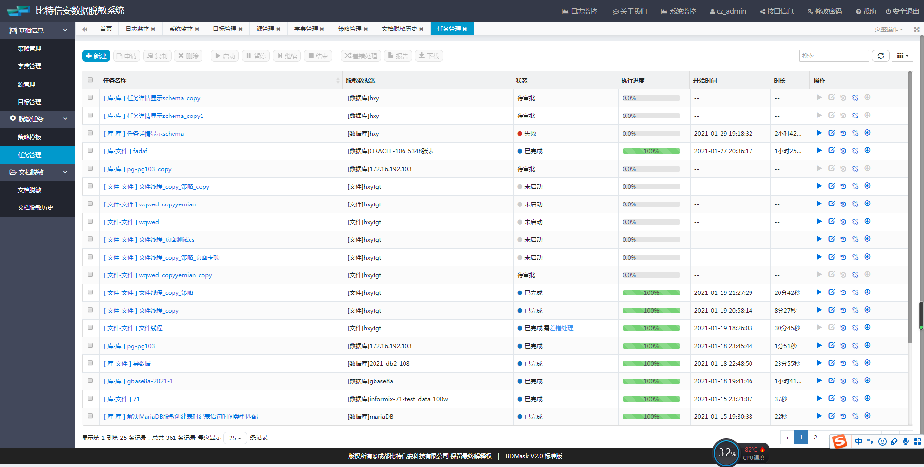Click the progress bar of fadaf row
This screenshot has height=467, width=924.
click(x=651, y=151)
